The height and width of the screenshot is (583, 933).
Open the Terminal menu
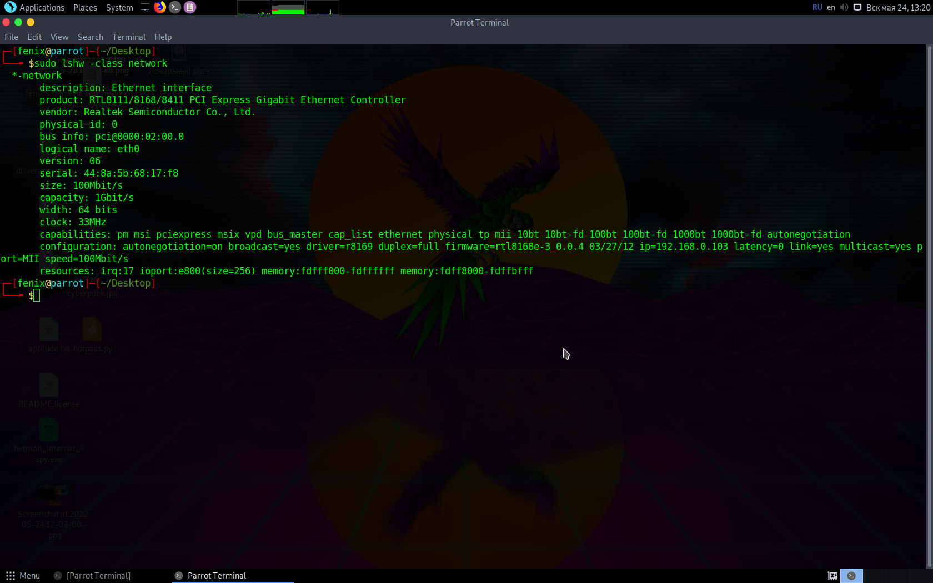pos(129,37)
